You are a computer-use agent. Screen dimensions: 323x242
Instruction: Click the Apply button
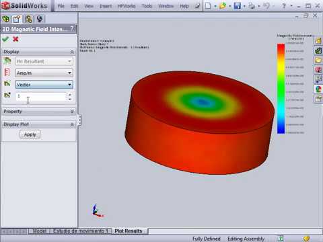(30, 134)
